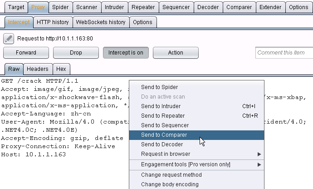This screenshot has width=313, height=189.
Task: Click the 'Accept-Encoding: gzip, deflate' line
Action: 62,138
